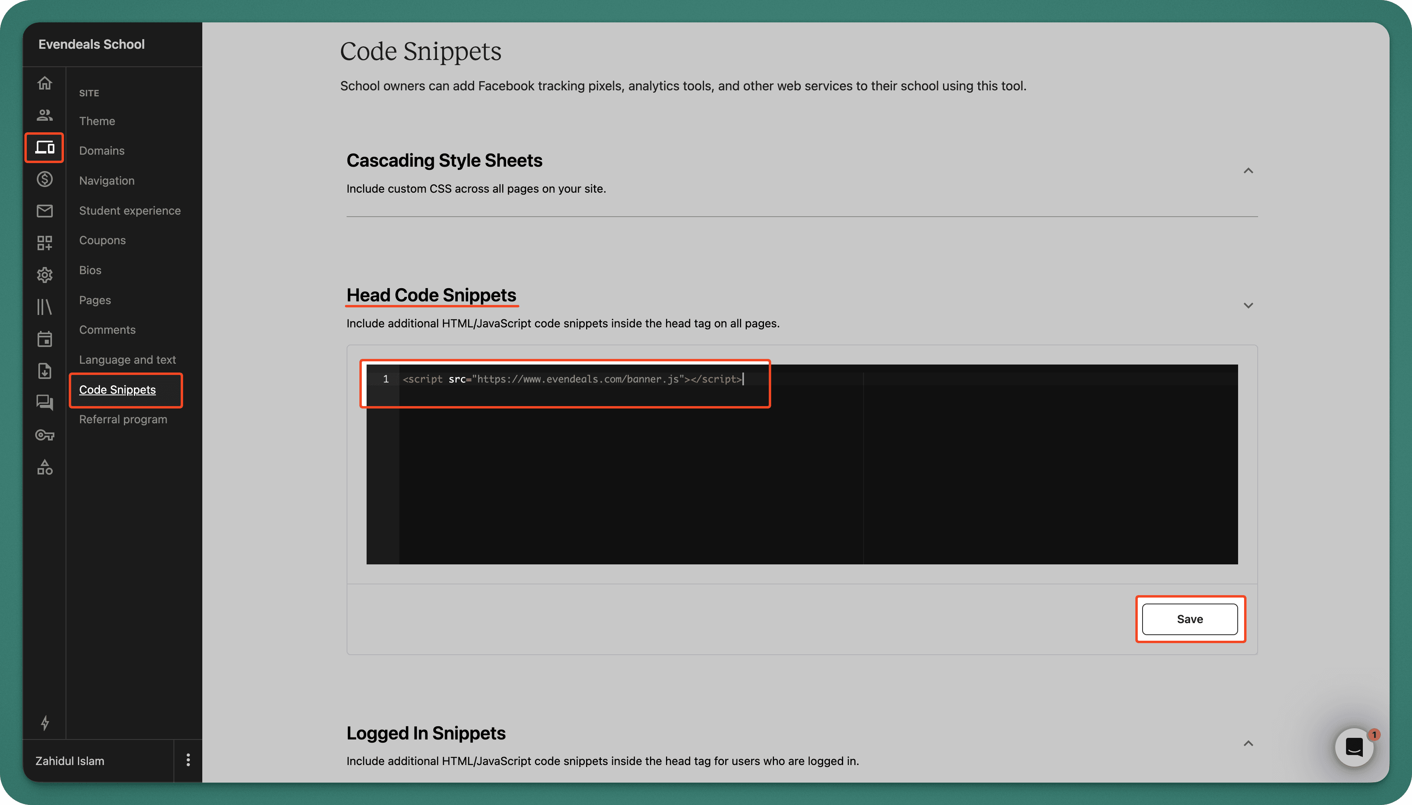Click the Save button

1189,619
